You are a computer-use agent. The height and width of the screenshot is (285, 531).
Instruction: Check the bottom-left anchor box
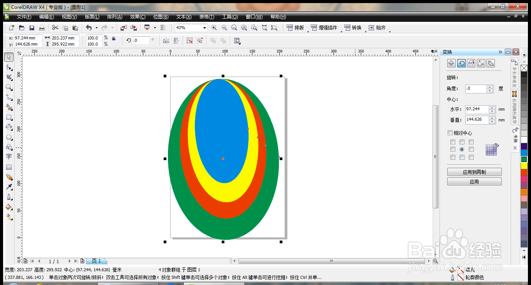(453, 157)
